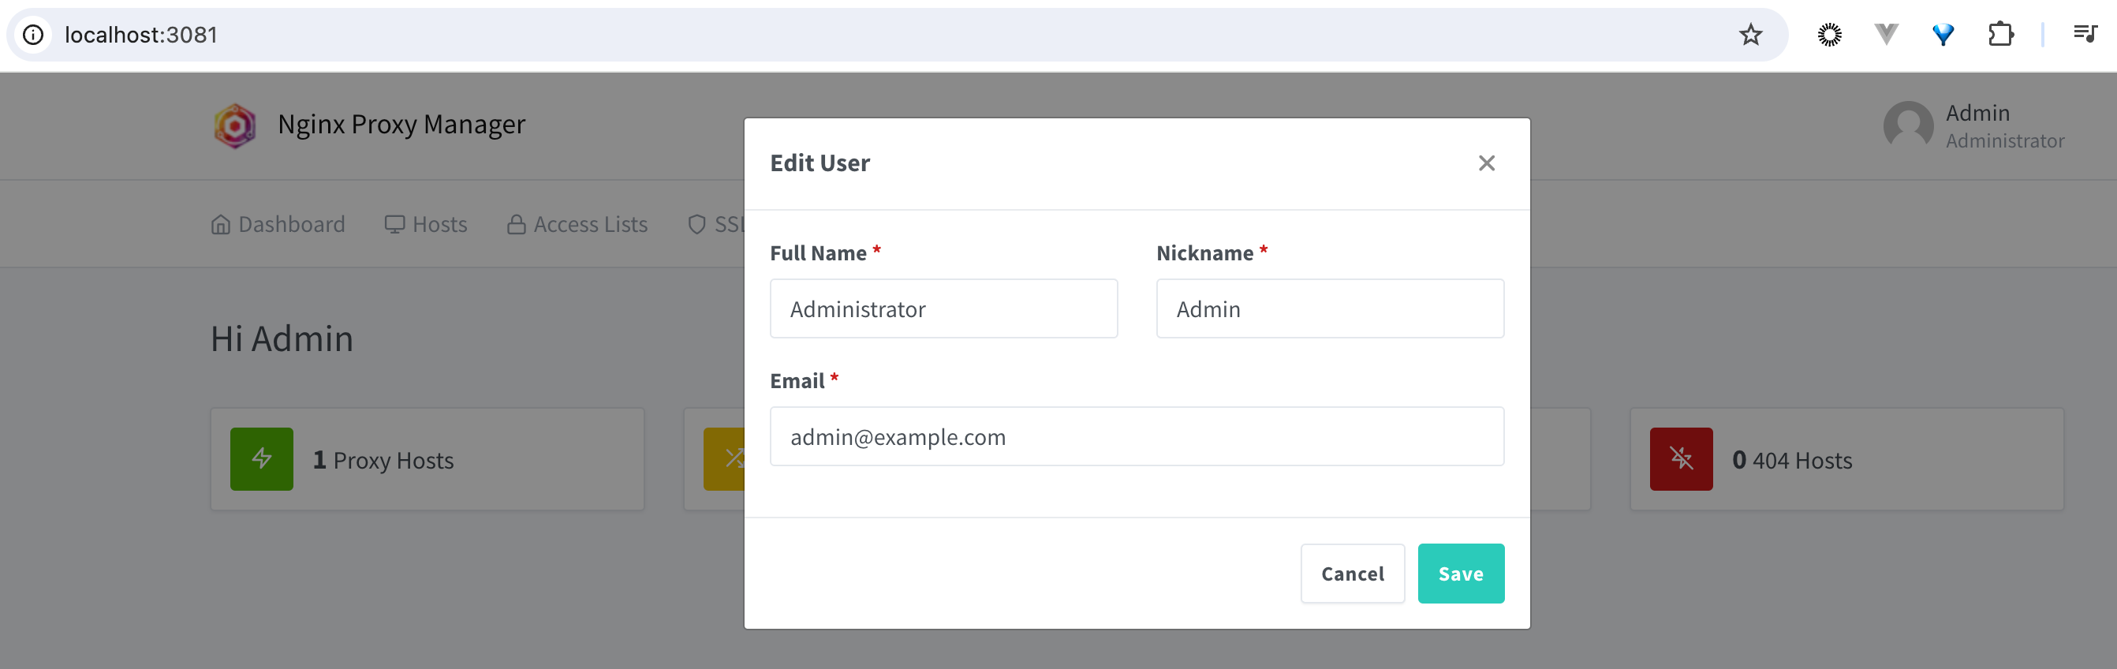Click the green Proxy Hosts lightning icon

(x=261, y=458)
